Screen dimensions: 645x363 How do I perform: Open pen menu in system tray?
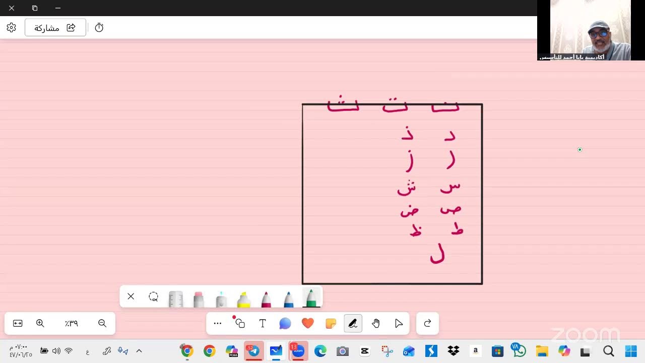pos(107,351)
